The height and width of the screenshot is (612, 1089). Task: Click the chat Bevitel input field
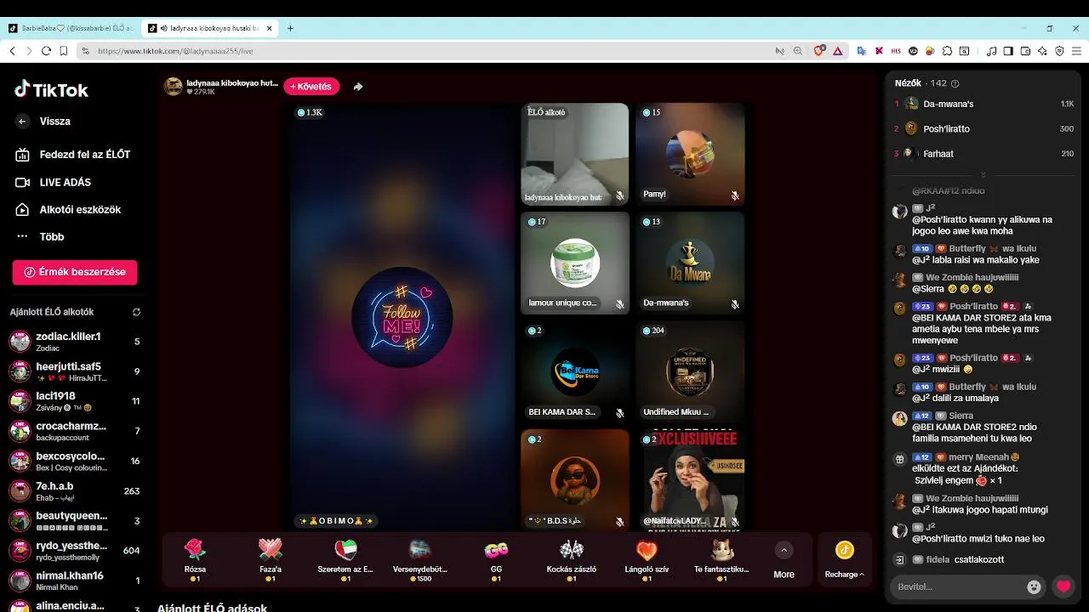[957, 586]
